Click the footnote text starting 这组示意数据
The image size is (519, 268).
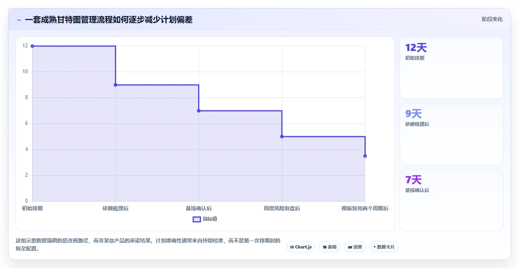point(148,245)
